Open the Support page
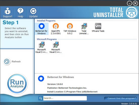139x105 pixels. pyautogui.click(x=7, y=13)
